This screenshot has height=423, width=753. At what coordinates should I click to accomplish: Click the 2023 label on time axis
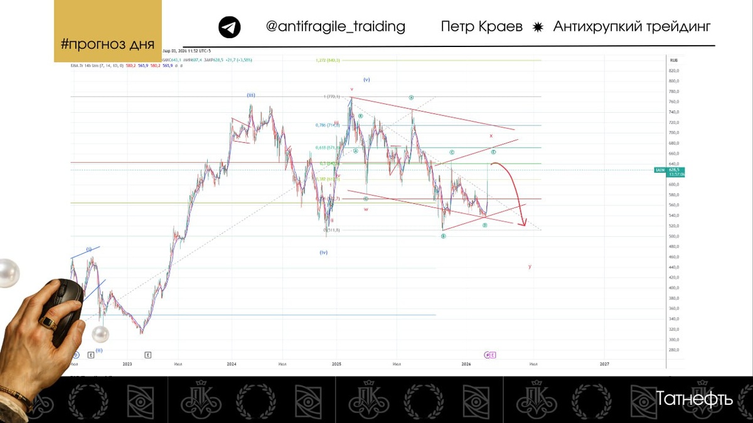pyautogui.click(x=127, y=363)
